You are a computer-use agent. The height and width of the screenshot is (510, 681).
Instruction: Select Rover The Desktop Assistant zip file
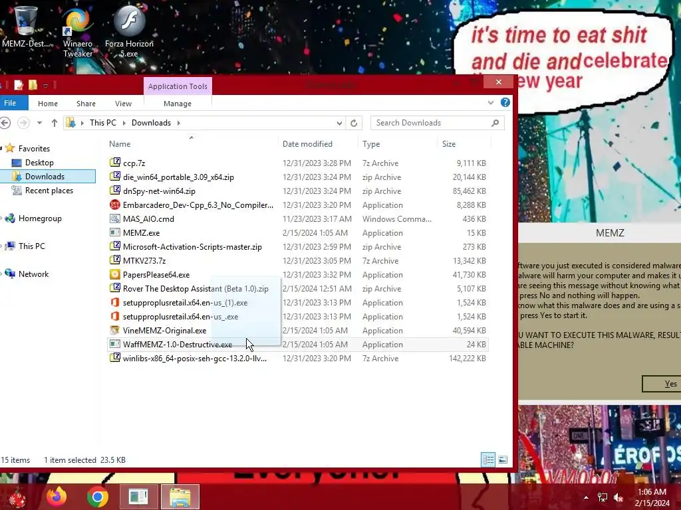tap(196, 288)
